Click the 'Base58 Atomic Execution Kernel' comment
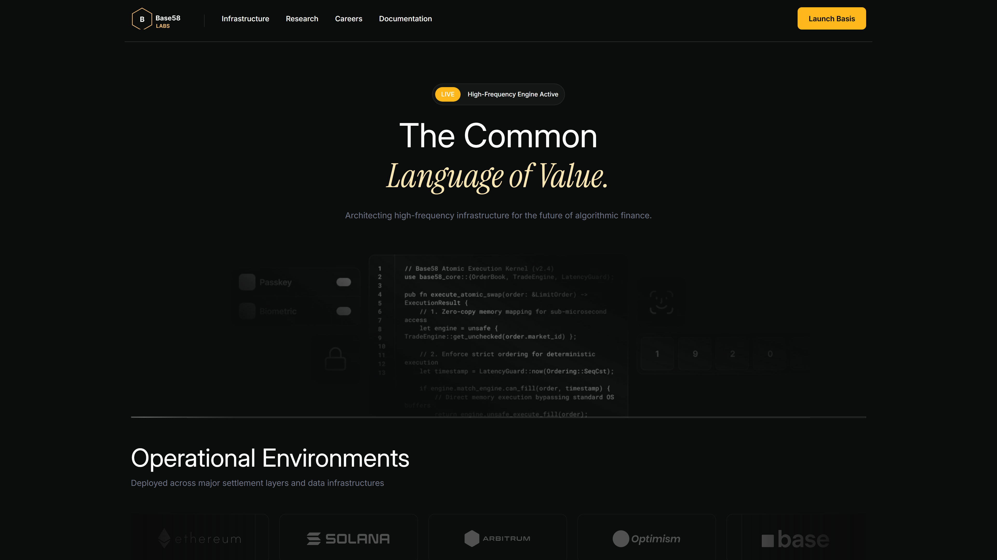 pos(479,268)
